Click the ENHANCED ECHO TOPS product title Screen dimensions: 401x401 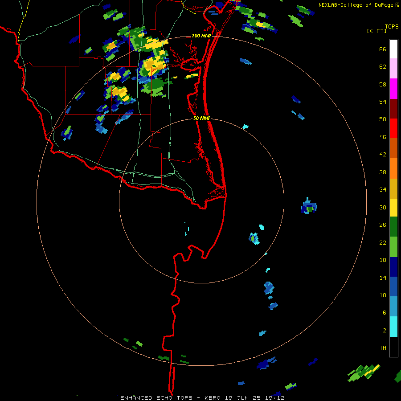pyautogui.click(x=158, y=398)
